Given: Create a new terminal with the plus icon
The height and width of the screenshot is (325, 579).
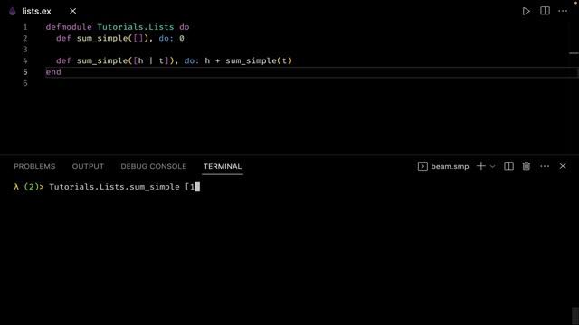Looking at the screenshot, I should tap(480, 166).
